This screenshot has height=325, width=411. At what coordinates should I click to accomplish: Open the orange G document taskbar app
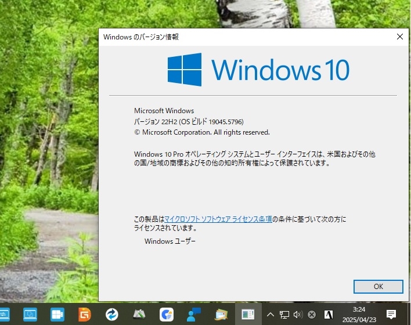coord(84,314)
